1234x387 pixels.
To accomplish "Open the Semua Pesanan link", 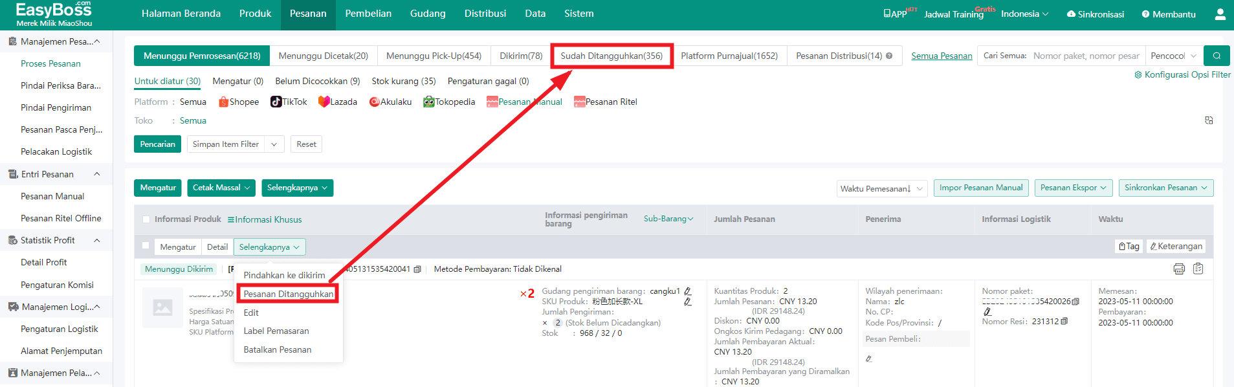I will [x=942, y=56].
